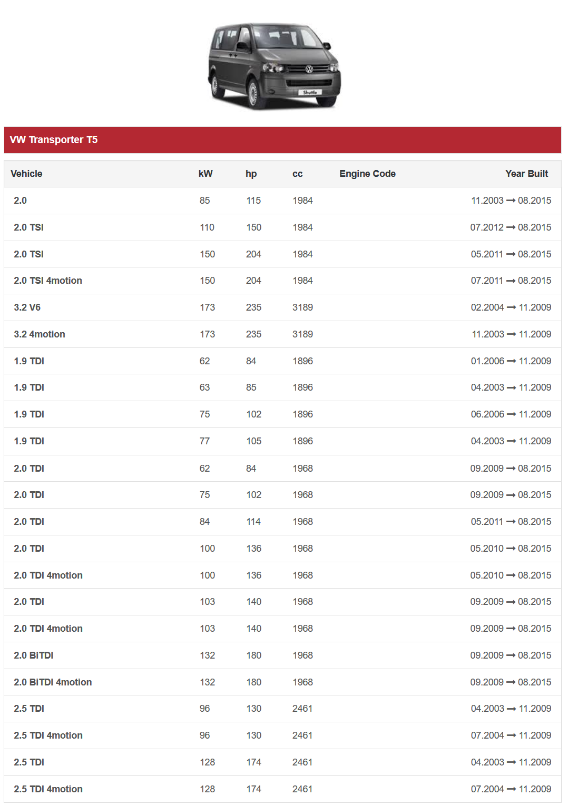The width and height of the screenshot is (568, 806).
Task: Choose the 2.0 BiTDI 4motion row
Action: (53, 682)
